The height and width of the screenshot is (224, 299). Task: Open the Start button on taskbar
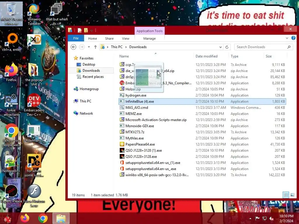(8, 219)
